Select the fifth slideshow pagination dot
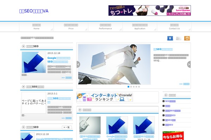211x140 pixels. point(139,87)
